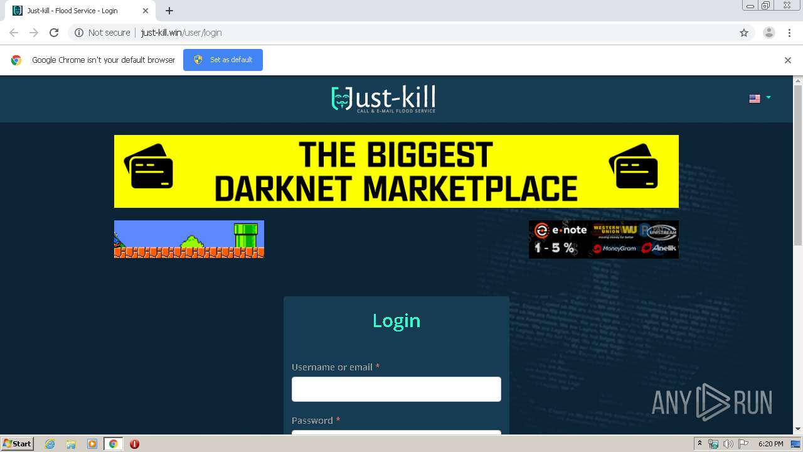Open the Windows Start menu
This screenshot has height=452, width=803.
(x=18, y=443)
